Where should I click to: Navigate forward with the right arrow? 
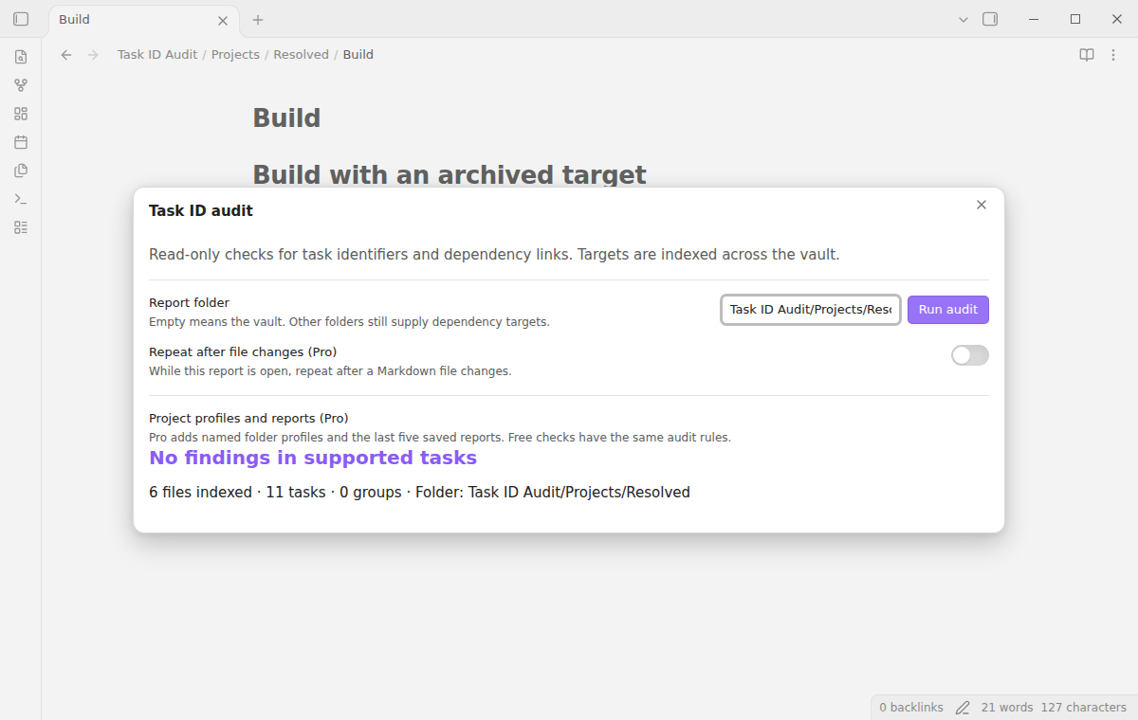(93, 55)
